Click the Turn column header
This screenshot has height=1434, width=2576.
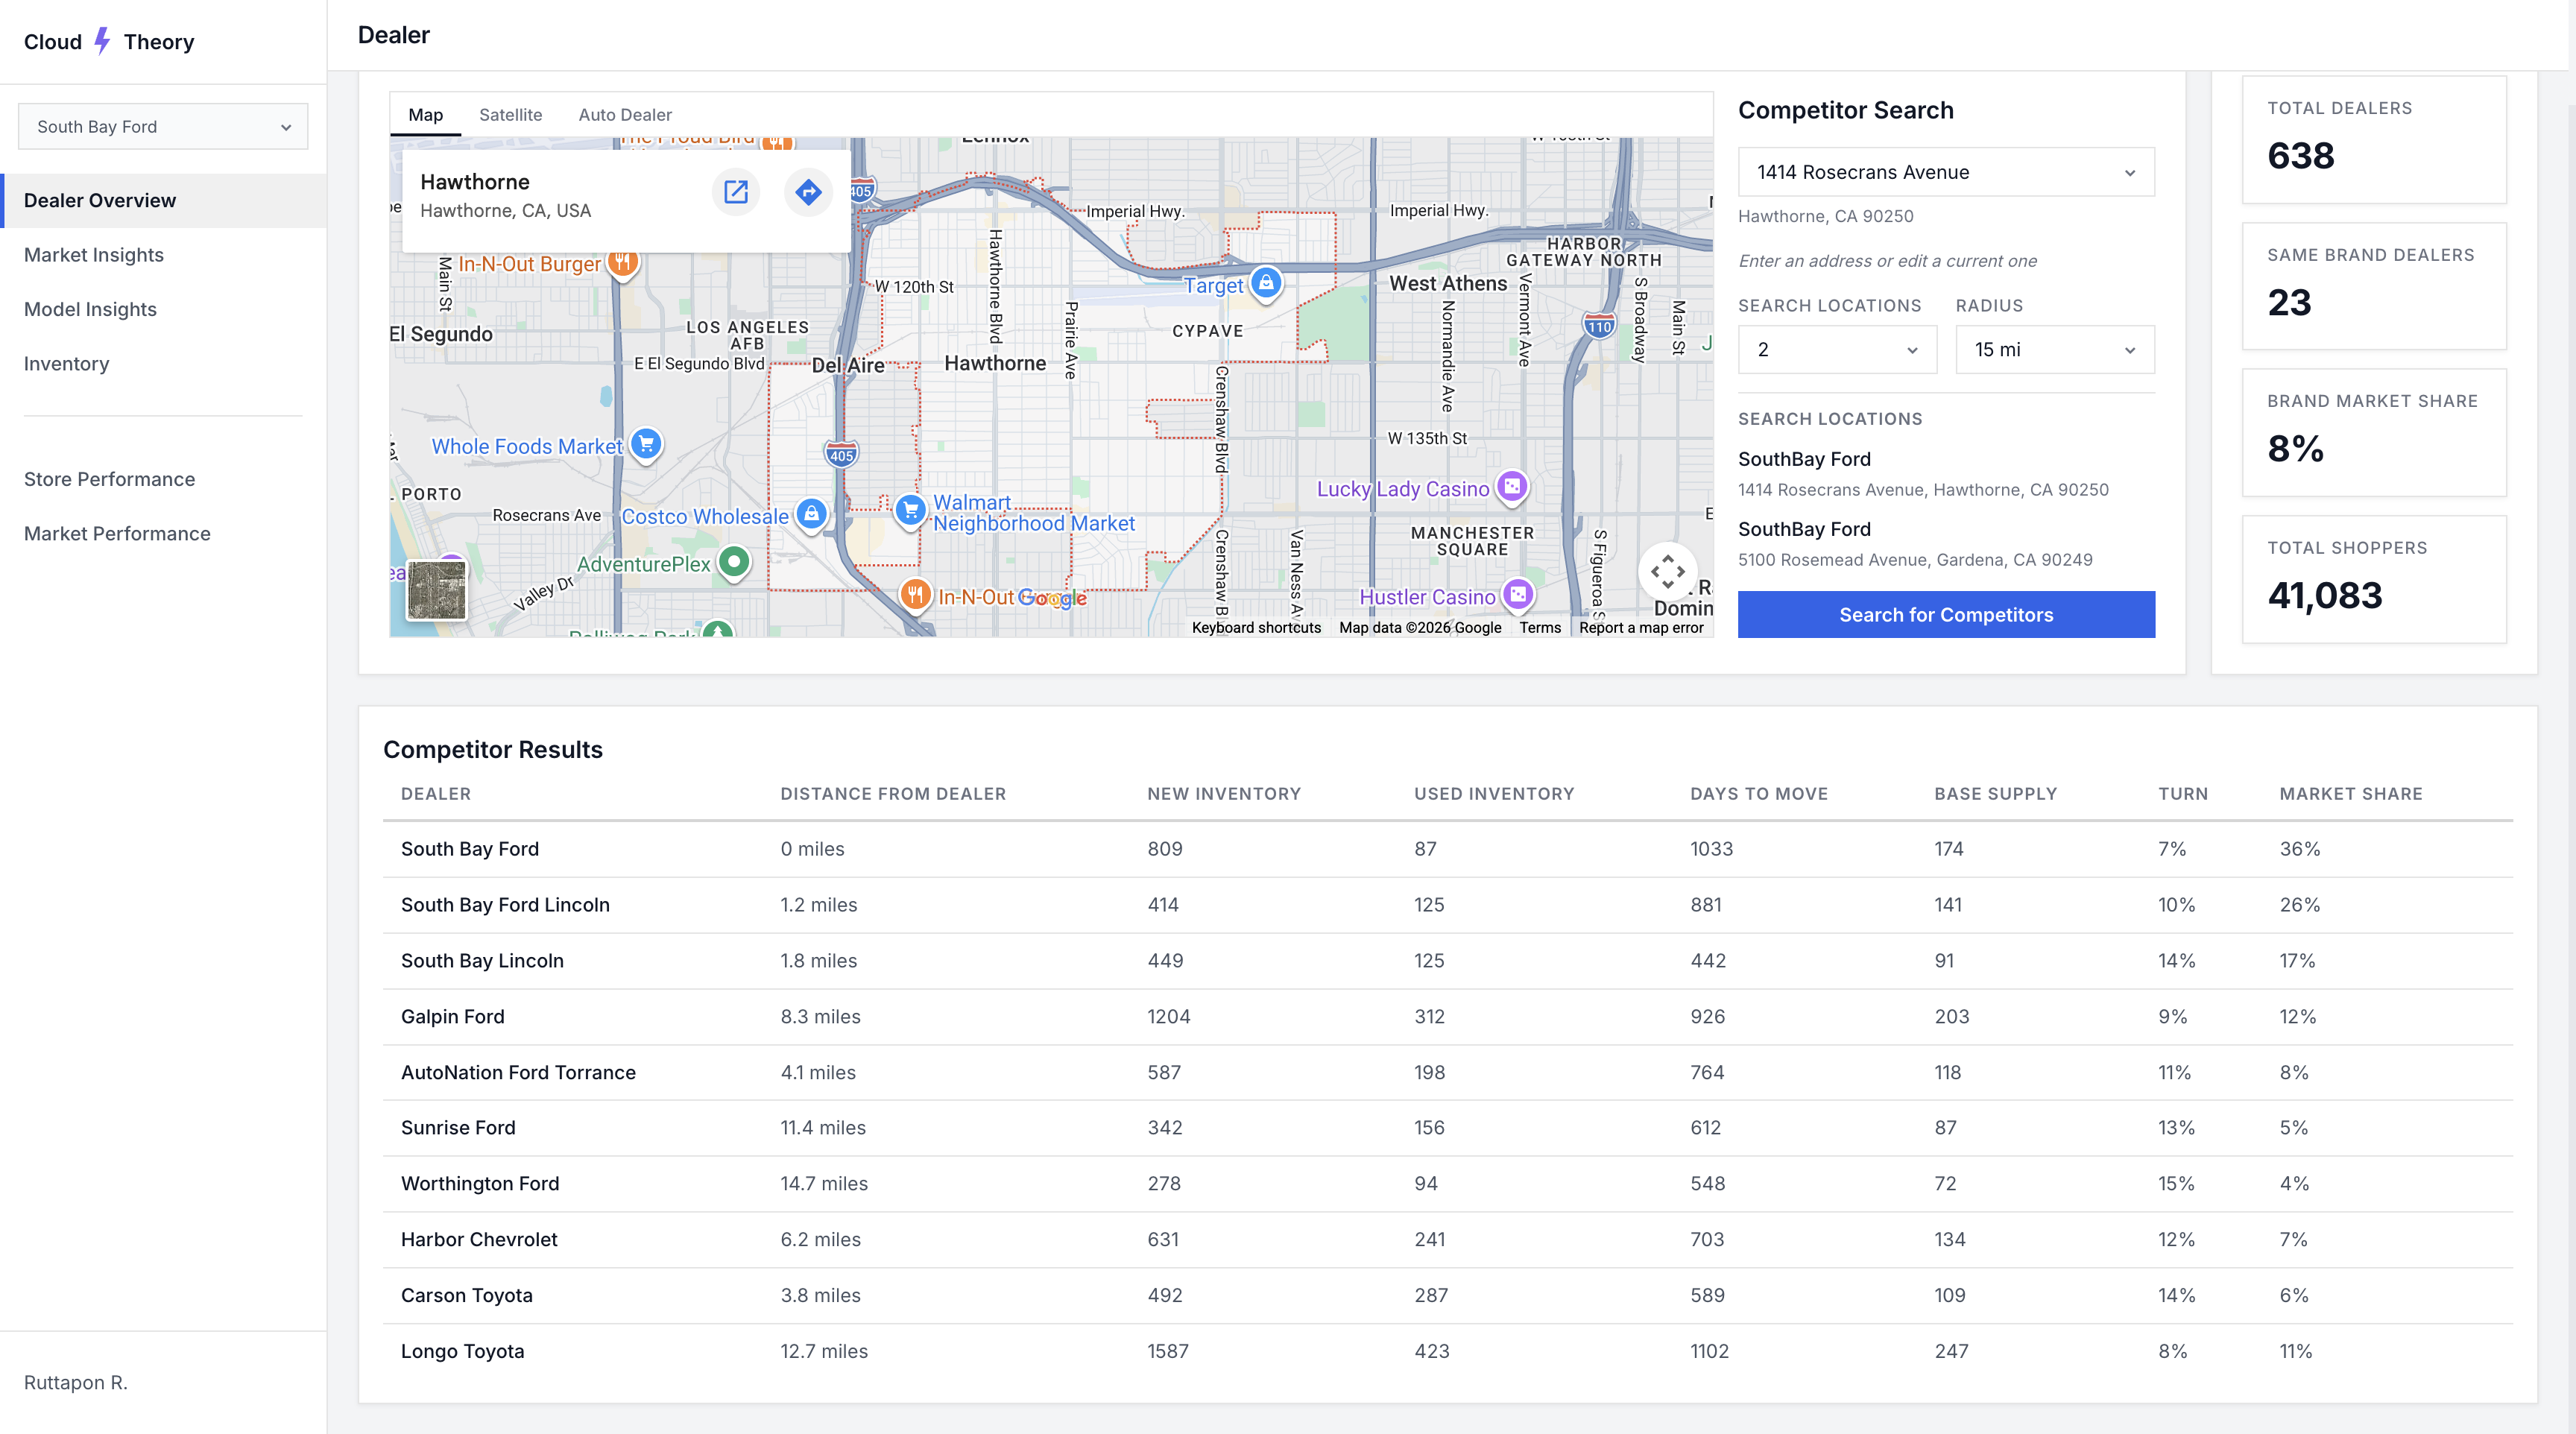point(2183,794)
